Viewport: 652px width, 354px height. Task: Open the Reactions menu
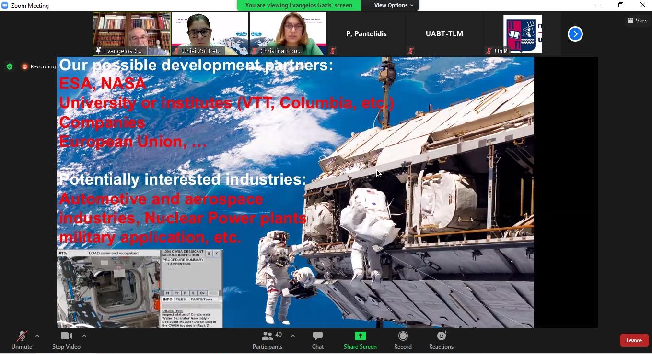point(441,340)
